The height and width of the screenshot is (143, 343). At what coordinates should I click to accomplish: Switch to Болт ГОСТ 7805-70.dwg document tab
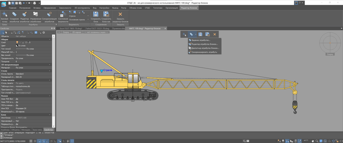pos(71,29)
